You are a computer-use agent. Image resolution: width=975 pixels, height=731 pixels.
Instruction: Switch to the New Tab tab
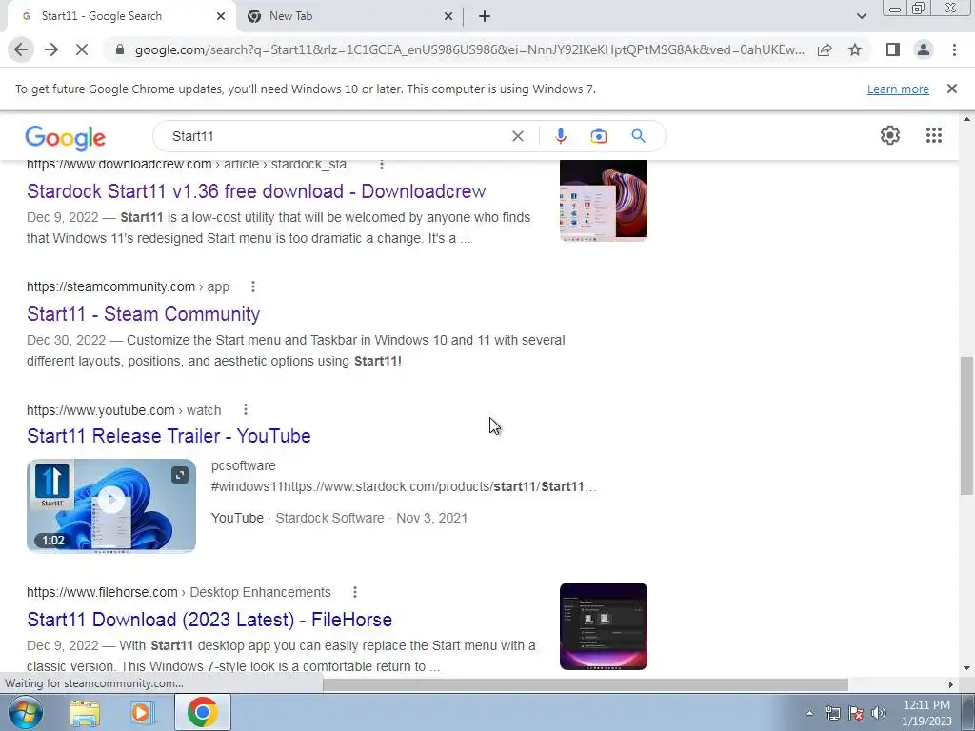click(x=348, y=16)
